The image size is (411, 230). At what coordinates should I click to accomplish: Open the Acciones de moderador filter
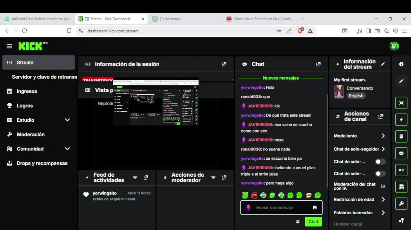point(213,178)
